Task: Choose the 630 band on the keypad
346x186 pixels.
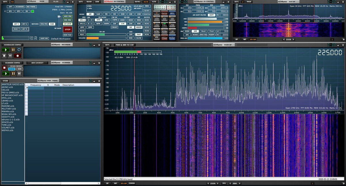Action: tap(164, 19)
